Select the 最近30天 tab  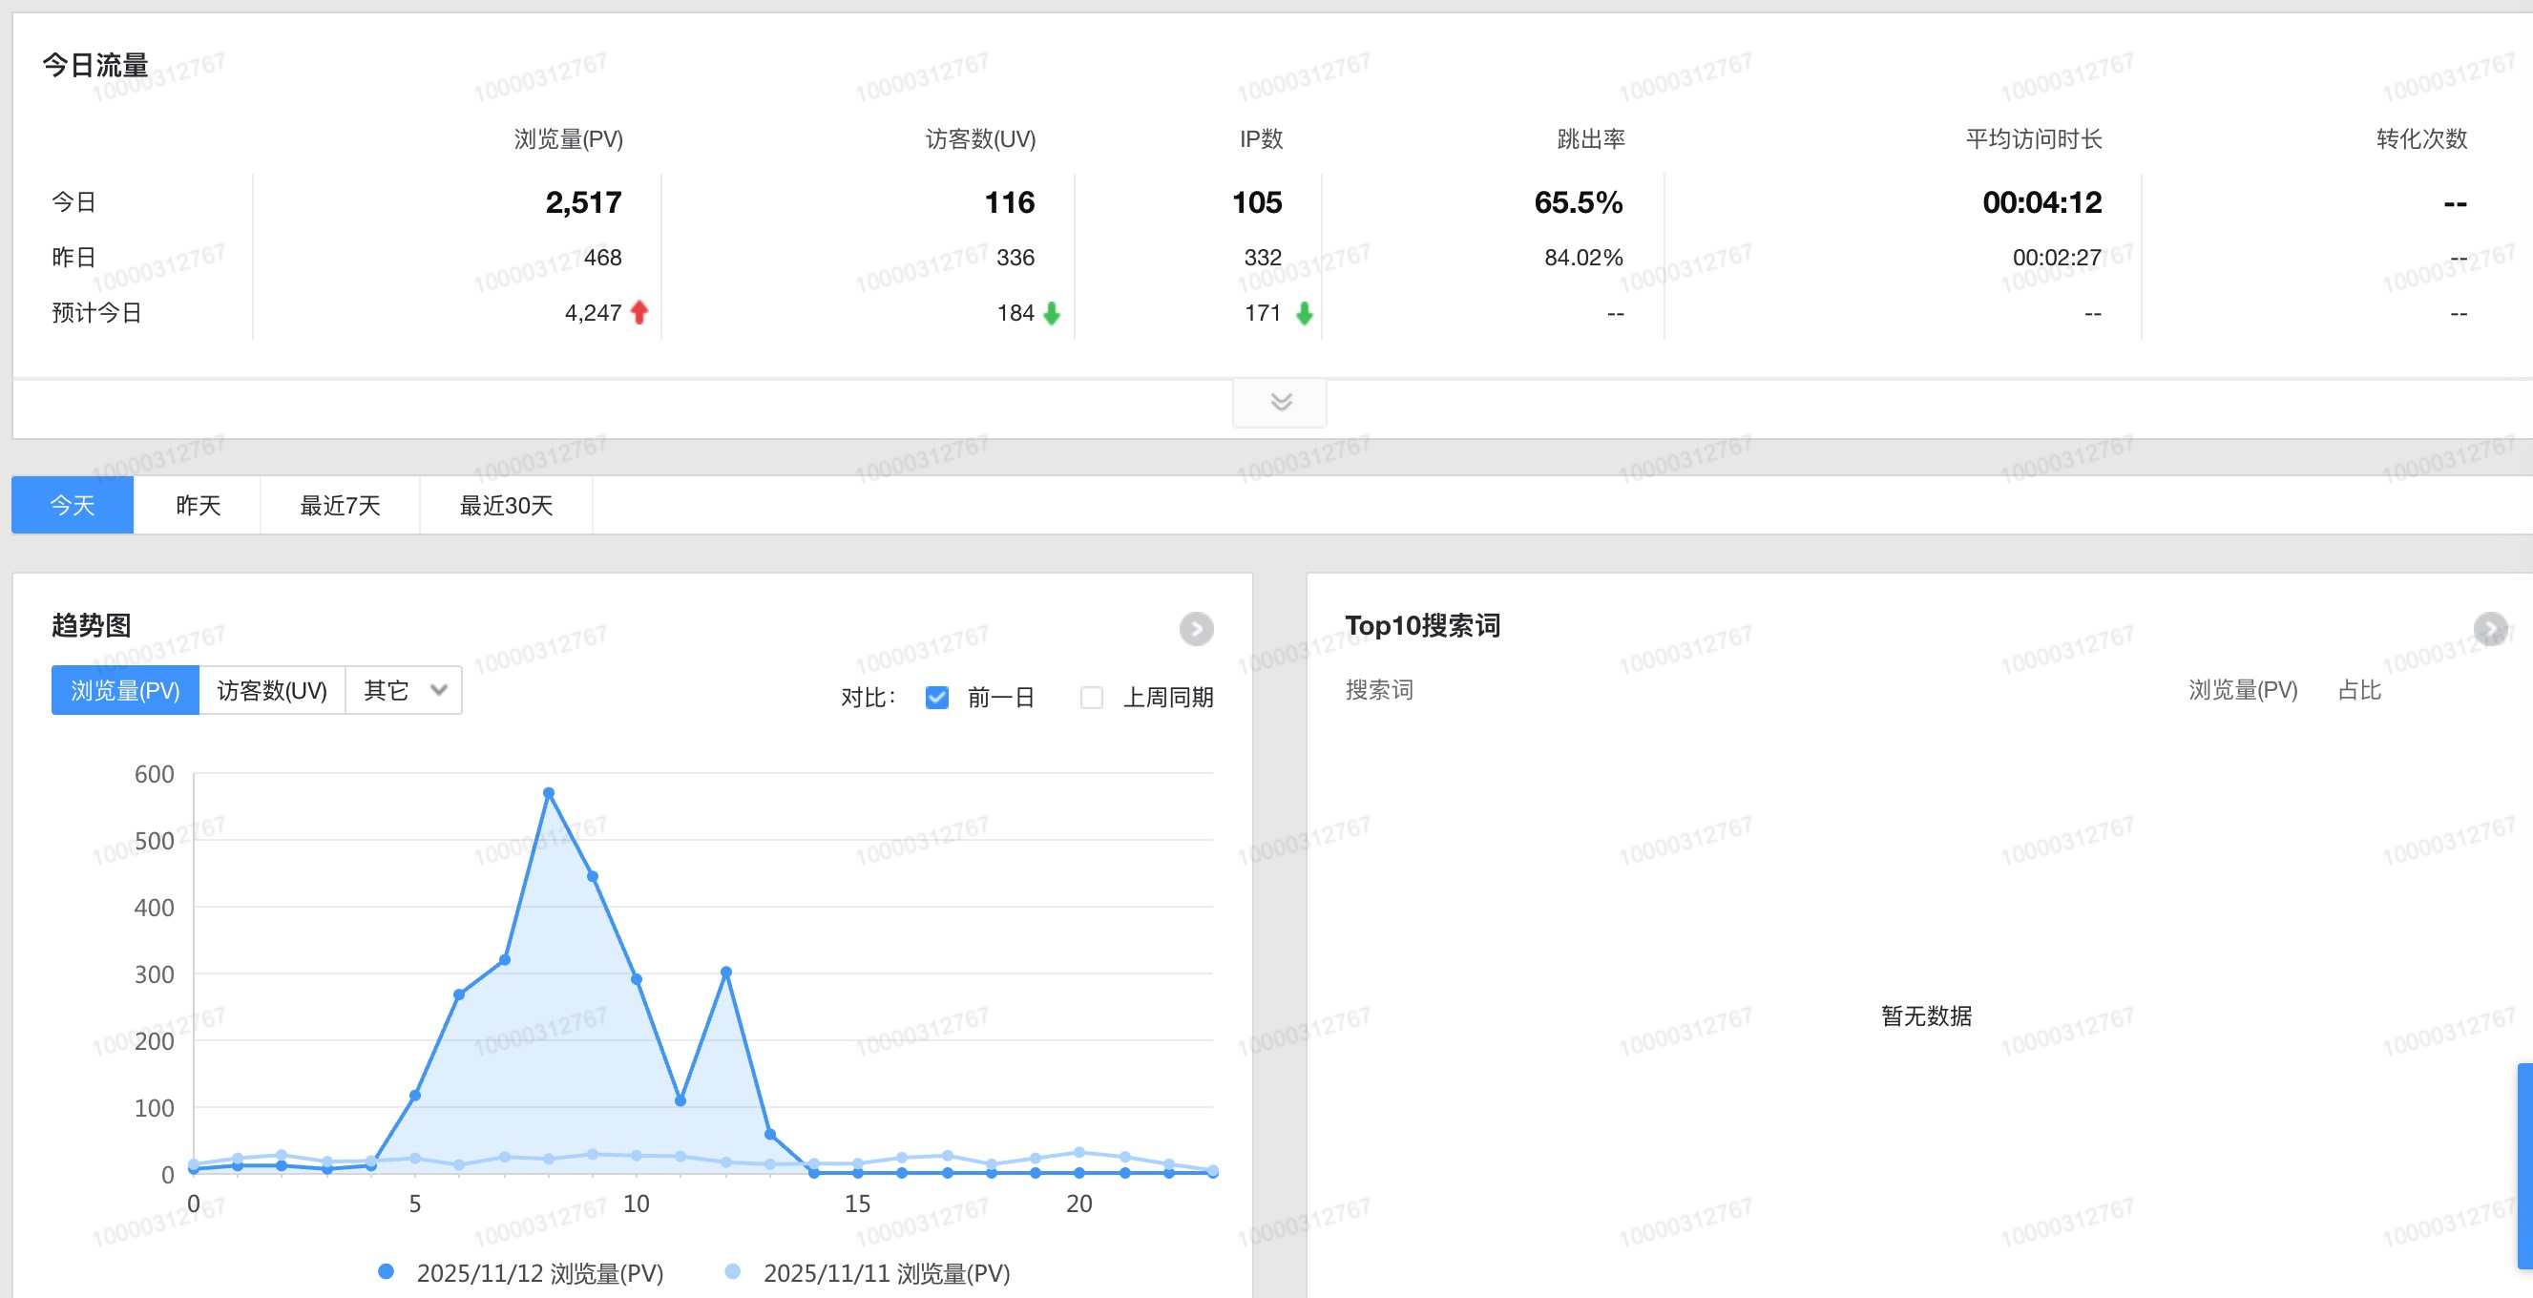(x=507, y=506)
